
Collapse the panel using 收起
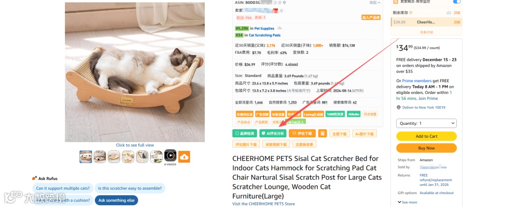click(x=375, y=3)
